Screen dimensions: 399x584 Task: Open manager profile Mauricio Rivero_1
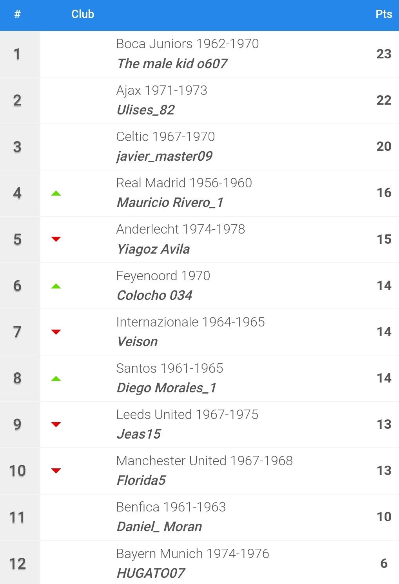[x=170, y=202]
